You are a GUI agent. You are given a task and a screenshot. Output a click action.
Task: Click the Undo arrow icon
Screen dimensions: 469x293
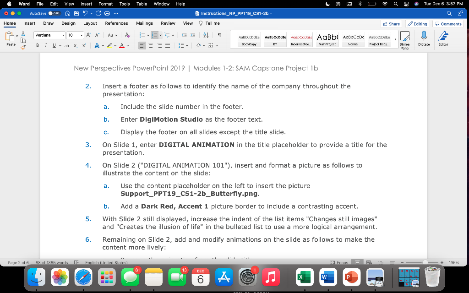tap(85, 13)
